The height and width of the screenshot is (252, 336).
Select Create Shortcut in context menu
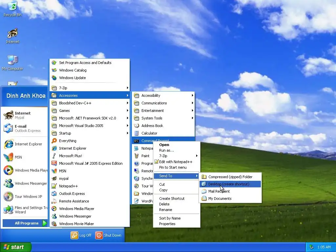click(x=177, y=199)
